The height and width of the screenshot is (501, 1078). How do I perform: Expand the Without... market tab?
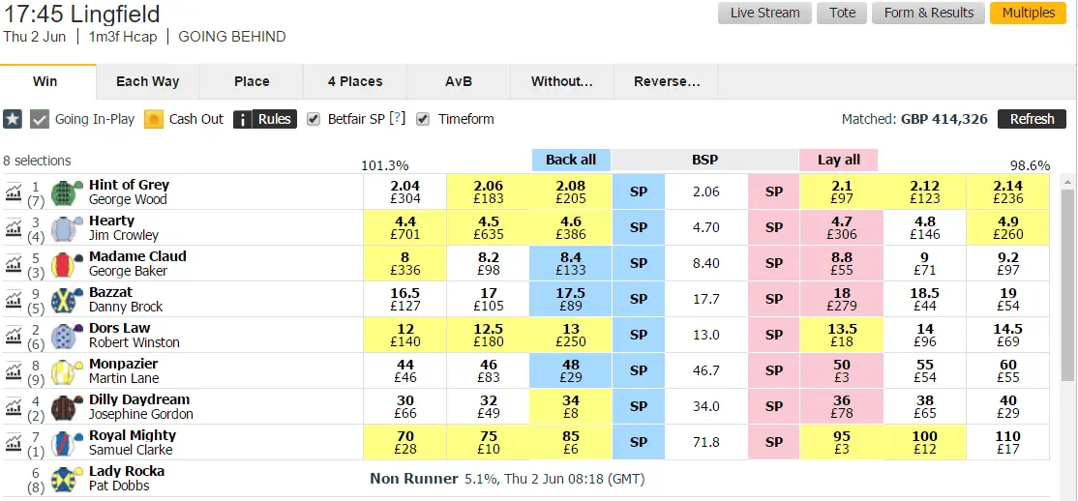[x=561, y=81]
